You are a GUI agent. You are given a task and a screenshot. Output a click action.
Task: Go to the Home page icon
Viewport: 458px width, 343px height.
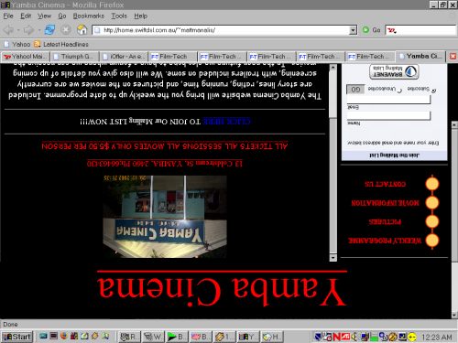point(82,30)
